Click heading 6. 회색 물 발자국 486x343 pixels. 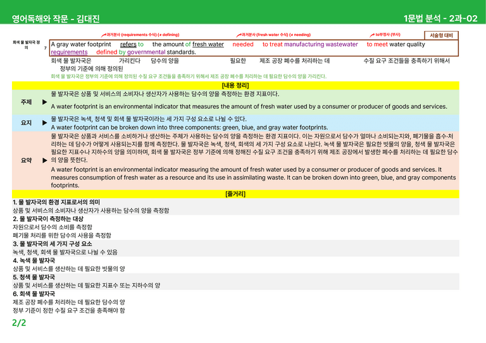[x=34, y=294]
